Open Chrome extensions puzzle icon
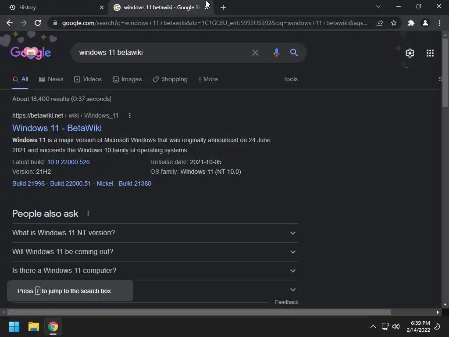Image resolution: width=449 pixels, height=337 pixels. pyautogui.click(x=411, y=23)
